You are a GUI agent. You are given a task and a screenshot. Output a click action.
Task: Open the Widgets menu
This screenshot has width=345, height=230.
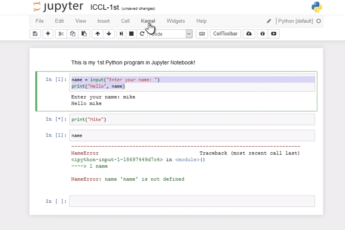click(x=176, y=21)
